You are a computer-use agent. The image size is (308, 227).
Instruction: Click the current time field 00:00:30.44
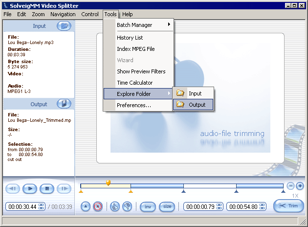click(22, 207)
